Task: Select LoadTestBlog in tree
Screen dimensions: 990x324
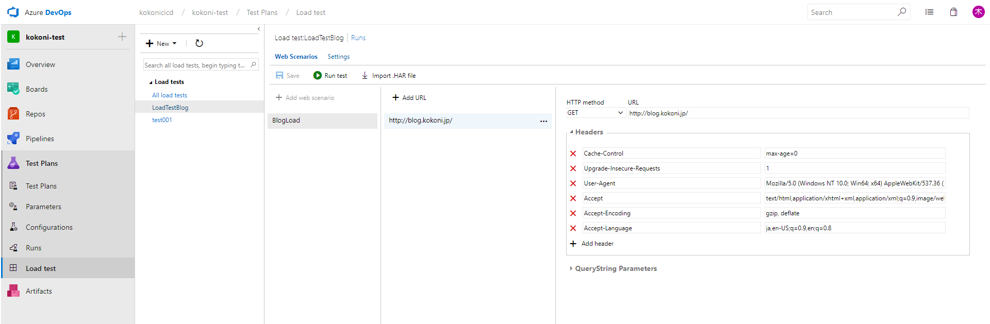Action: [x=170, y=108]
